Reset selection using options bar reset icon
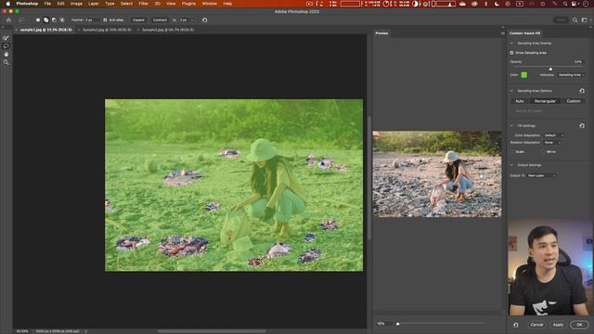The height and width of the screenshot is (334, 594). pyautogui.click(x=204, y=19)
